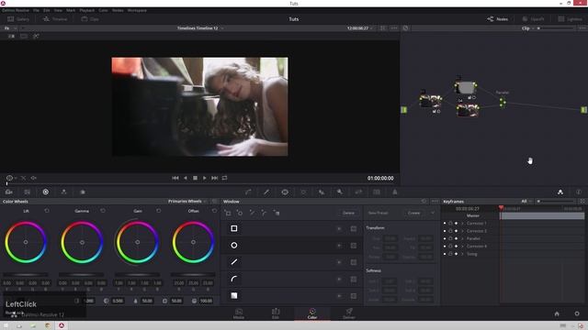The height and width of the screenshot is (330, 588).
Task: Jump to the first frame
Action: coord(175,178)
